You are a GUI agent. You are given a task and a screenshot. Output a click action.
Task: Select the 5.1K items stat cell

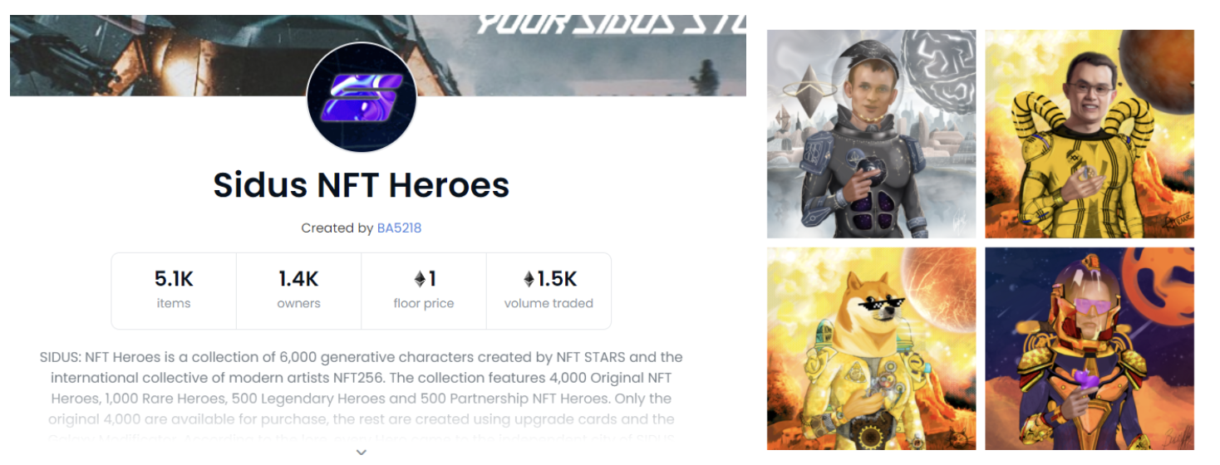tap(174, 291)
